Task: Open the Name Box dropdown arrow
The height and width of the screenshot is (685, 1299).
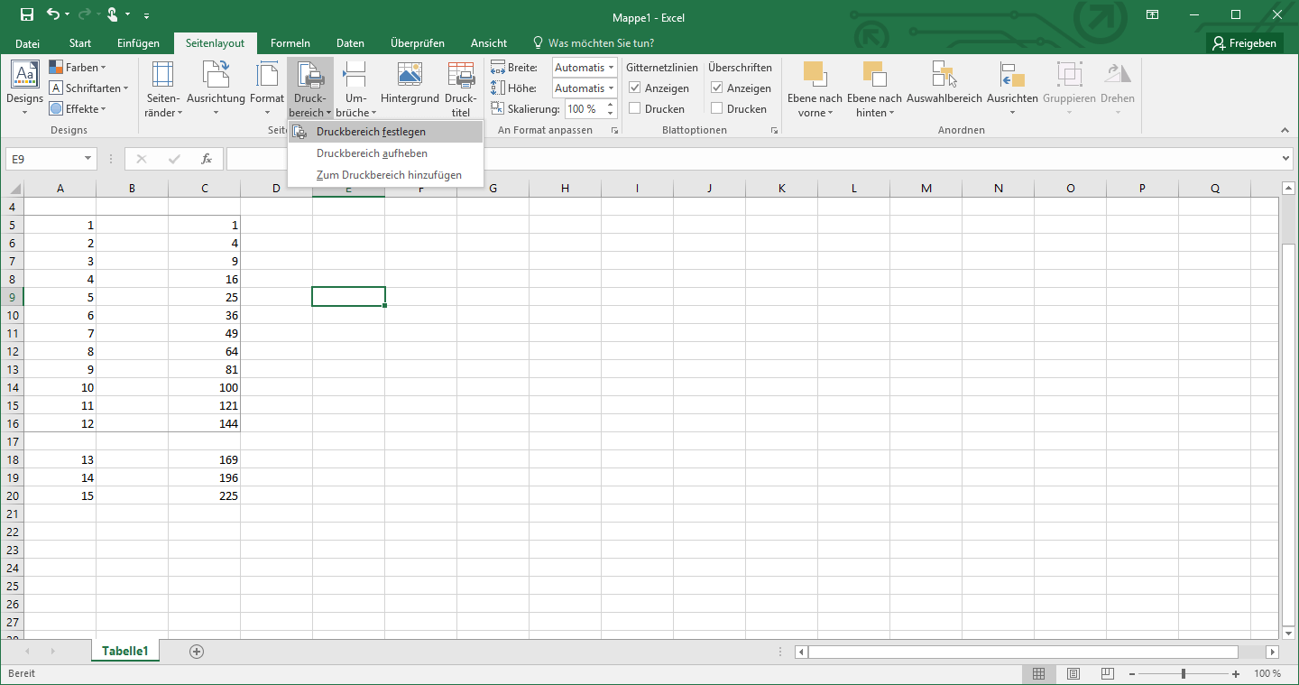Action: tap(88, 159)
